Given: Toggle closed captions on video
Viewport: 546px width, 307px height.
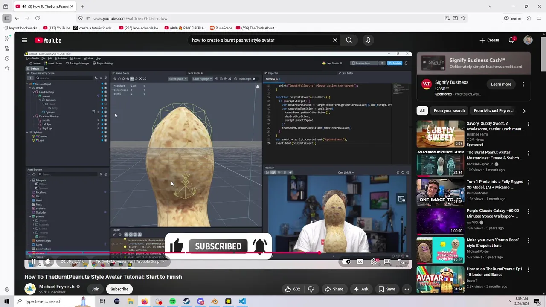Looking at the screenshot, I should pyautogui.click(x=360, y=262).
